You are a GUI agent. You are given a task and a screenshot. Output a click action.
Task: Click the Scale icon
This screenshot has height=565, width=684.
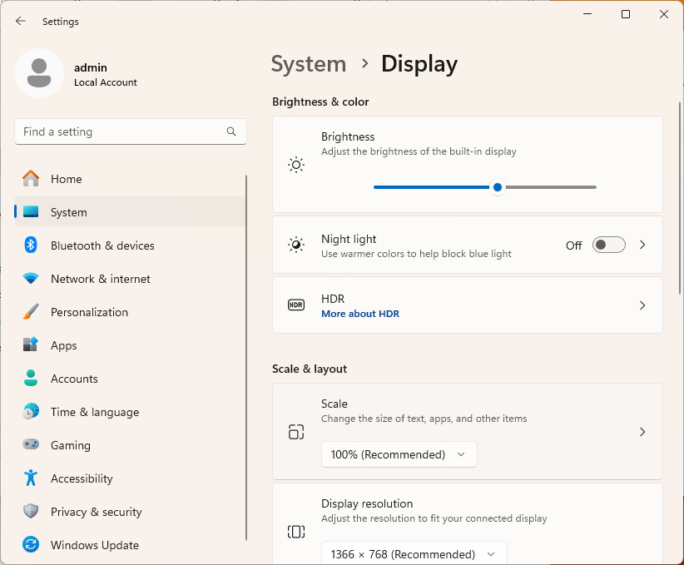[296, 432]
